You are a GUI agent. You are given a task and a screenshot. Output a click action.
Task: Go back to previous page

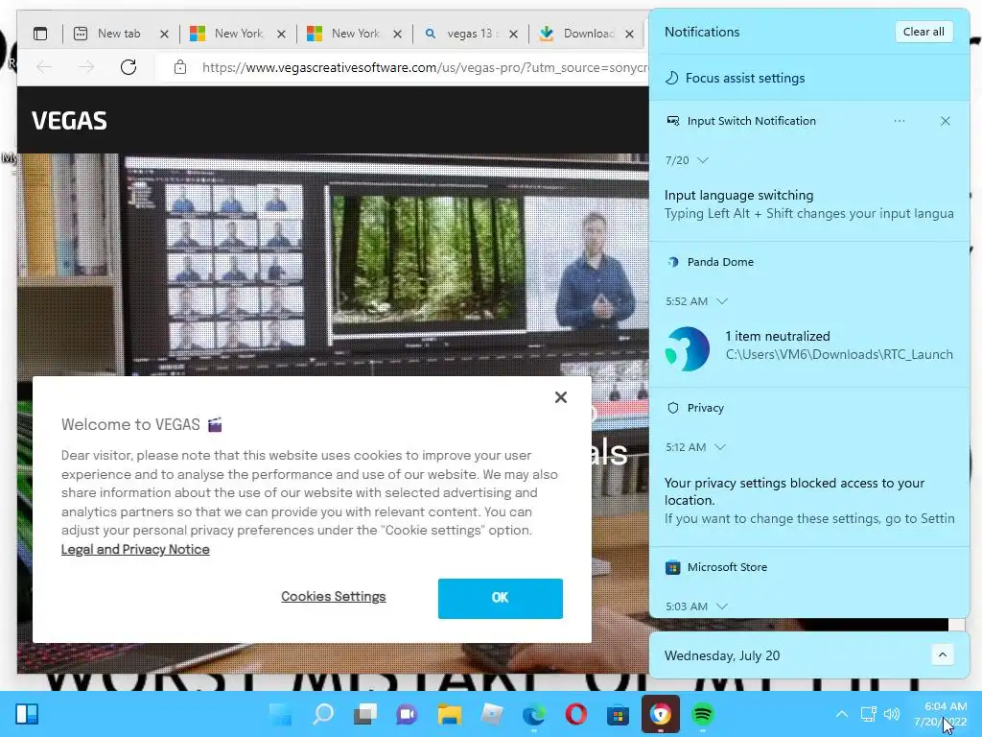point(44,67)
